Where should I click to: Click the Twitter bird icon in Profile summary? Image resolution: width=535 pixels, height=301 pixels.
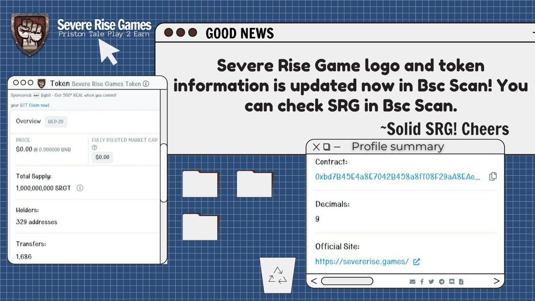[431, 281]
